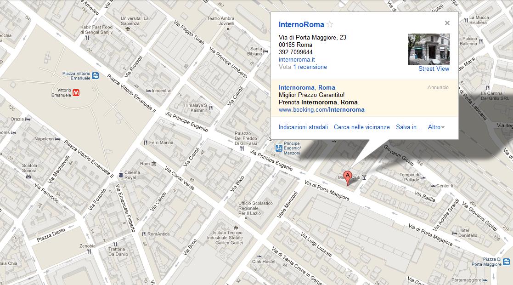Click the Center Ii hotel icon

[x=433, y=186]
